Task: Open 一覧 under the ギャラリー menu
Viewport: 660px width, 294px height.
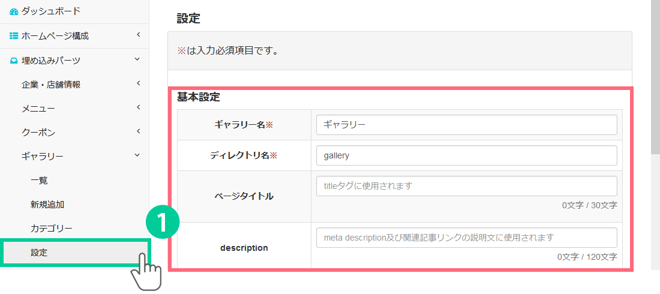Action: (39, 180)
